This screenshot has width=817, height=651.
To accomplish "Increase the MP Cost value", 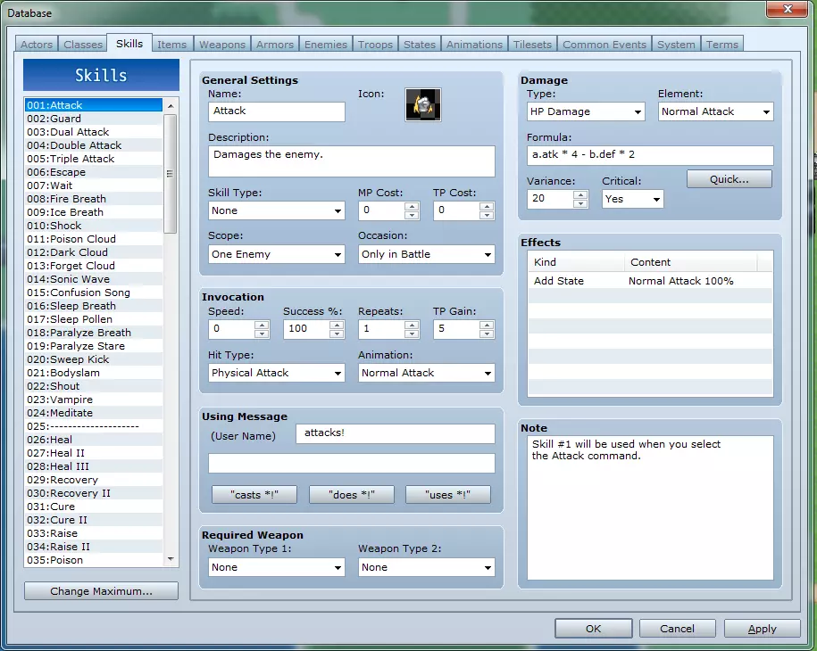I will point(412,206).
